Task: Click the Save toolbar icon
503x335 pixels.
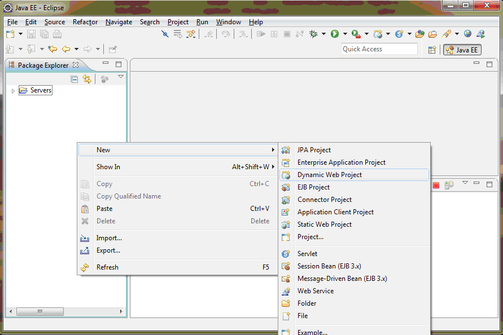Action: (31, 34)
